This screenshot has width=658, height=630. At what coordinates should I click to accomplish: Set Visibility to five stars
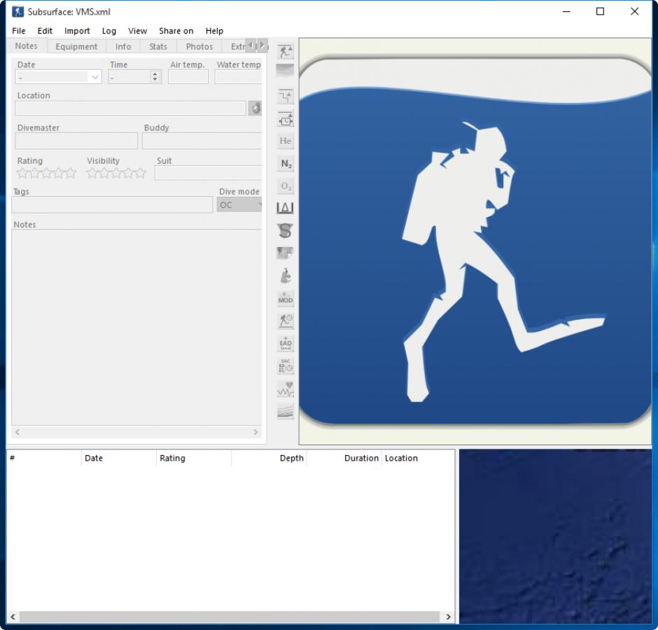pos(141,173)
